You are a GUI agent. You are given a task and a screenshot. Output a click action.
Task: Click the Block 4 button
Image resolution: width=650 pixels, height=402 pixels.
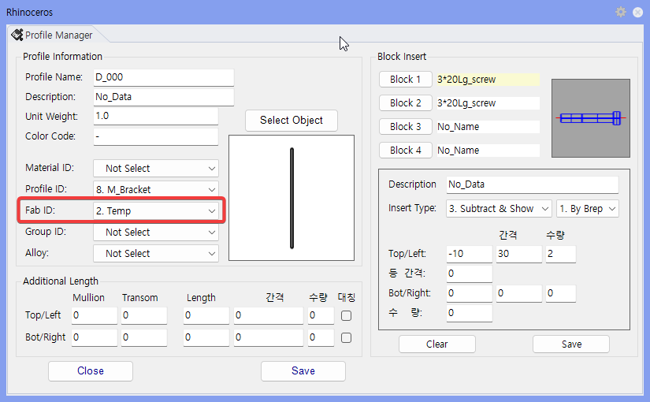(x=406, y=151)
